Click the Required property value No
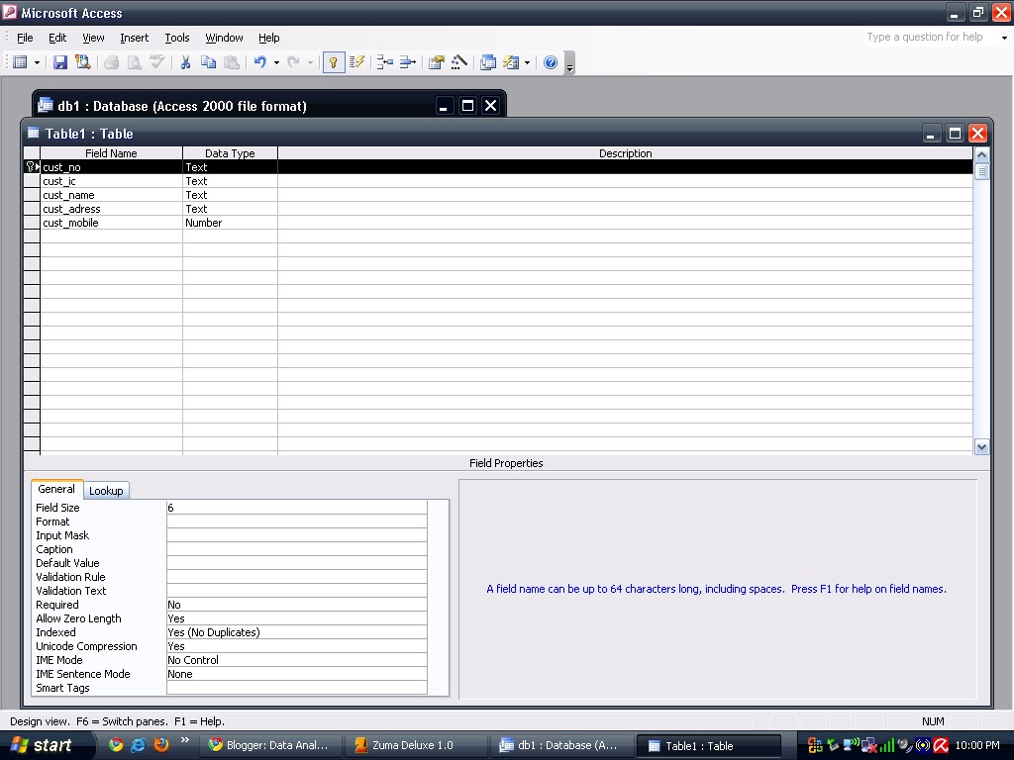Screen dimensions: 1014x760 pos(297,605)
